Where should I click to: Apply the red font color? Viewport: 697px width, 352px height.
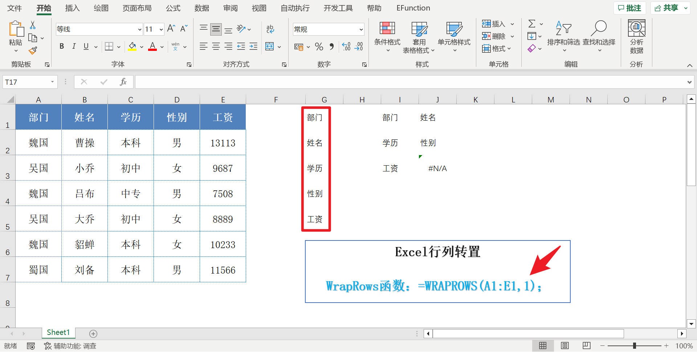tap(152, 46)
